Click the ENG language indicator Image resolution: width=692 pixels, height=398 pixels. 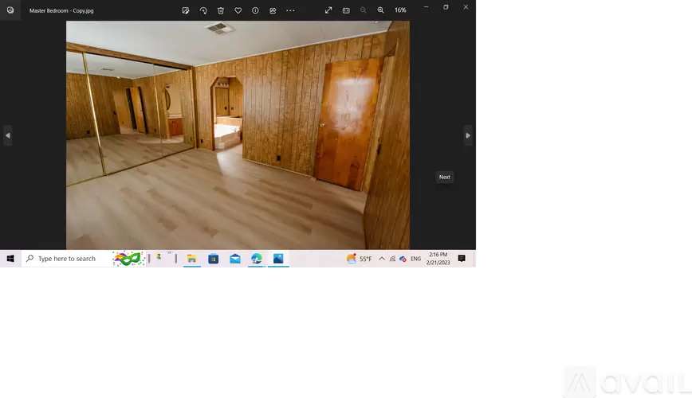click(x=415, y=259)
